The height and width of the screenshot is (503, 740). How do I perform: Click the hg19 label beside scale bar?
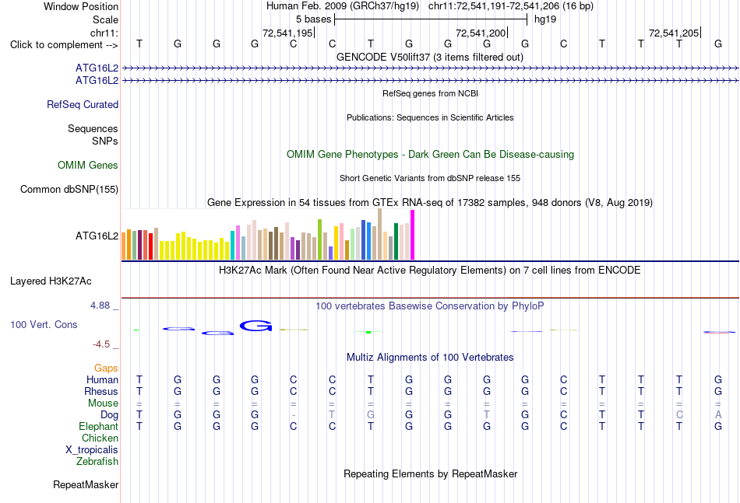click(545, 19)
